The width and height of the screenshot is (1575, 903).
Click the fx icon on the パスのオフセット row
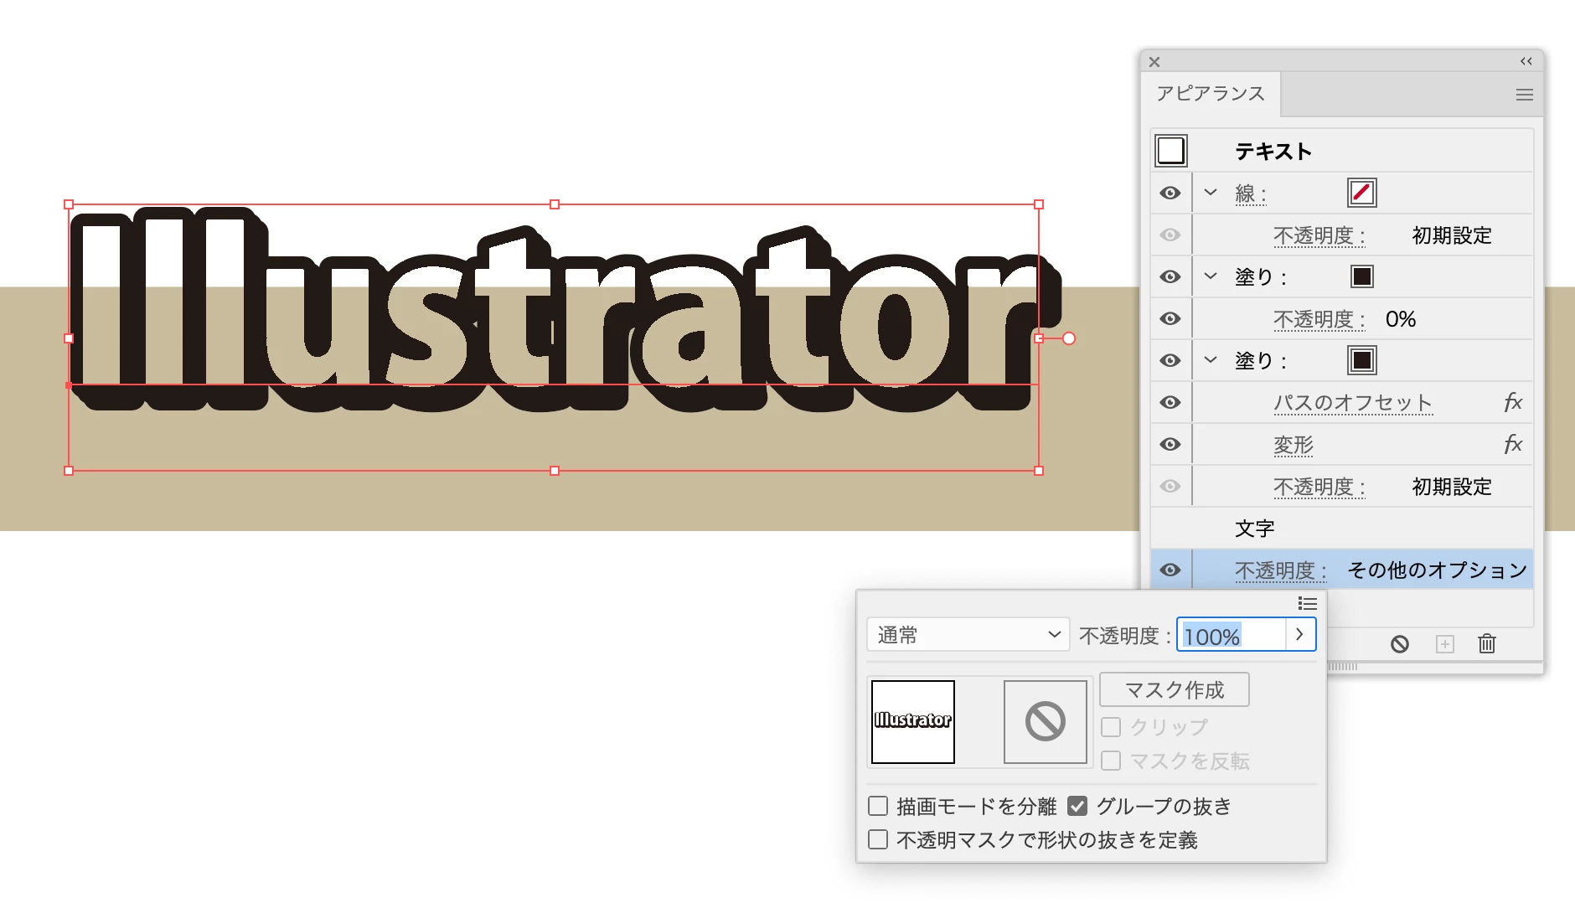click(1512, 402)
